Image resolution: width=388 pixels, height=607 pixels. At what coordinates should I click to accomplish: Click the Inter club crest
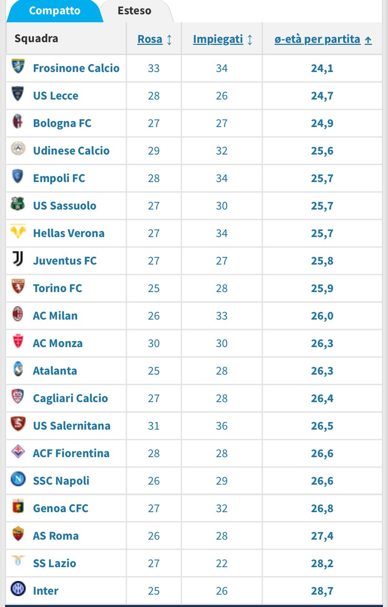[x=18, y=589]
